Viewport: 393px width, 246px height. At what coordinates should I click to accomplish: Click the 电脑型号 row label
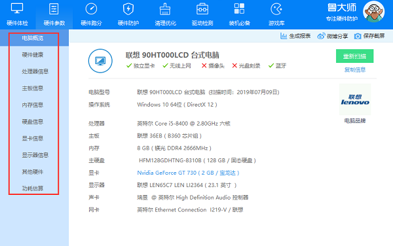[100, 92]
